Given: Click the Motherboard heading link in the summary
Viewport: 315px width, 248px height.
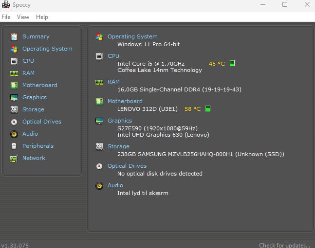Looking at the screenshot, I should point(125,101).
